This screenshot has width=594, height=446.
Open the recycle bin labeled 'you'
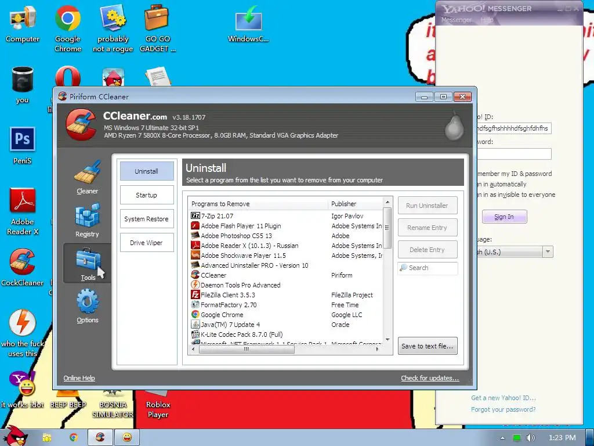pos(23,85)
